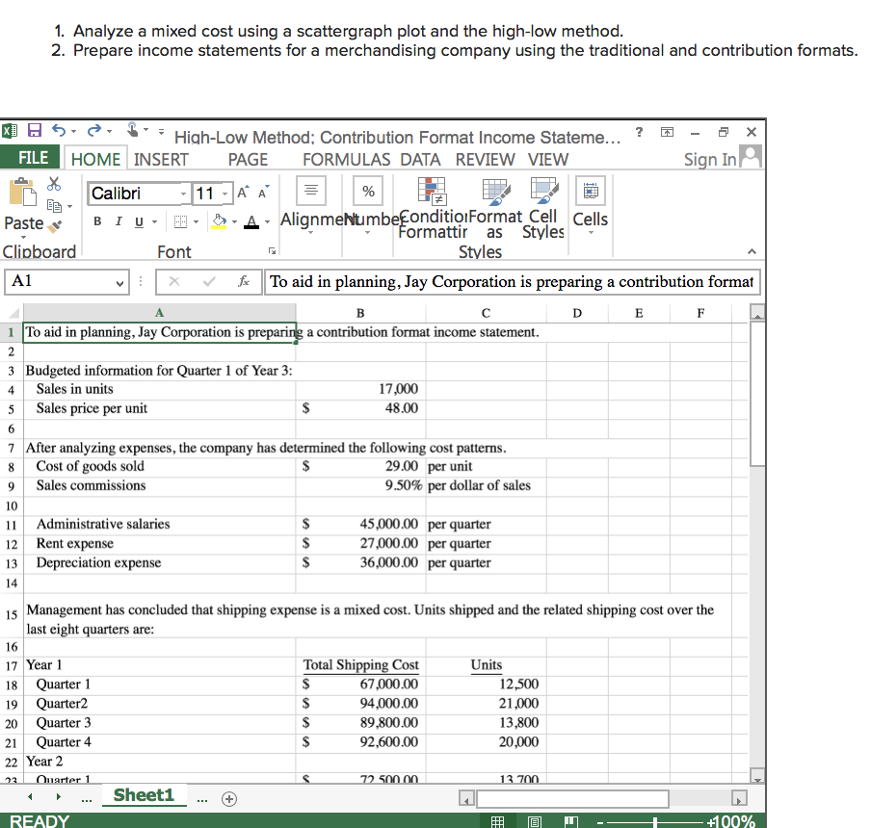Screen dimensions: 871x828
Task: Click Ribbon Display Options icon
Action: click(667, 132)
